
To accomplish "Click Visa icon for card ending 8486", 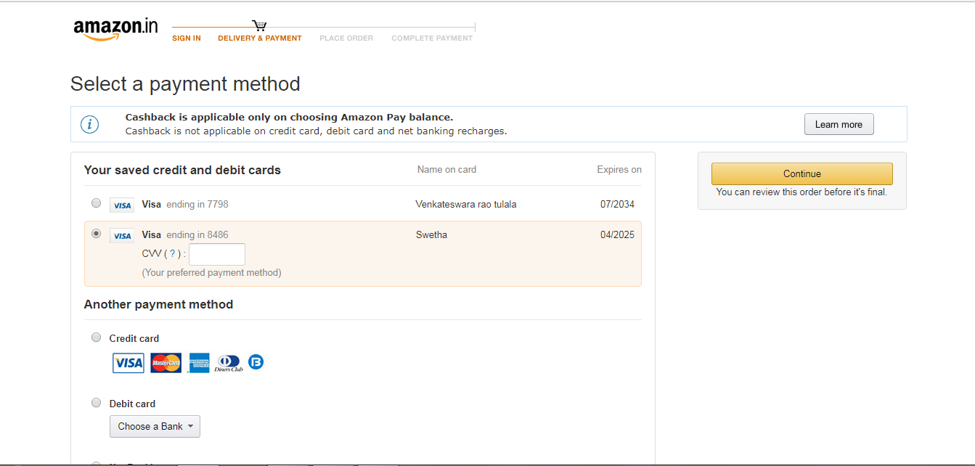I will (122, 236).
